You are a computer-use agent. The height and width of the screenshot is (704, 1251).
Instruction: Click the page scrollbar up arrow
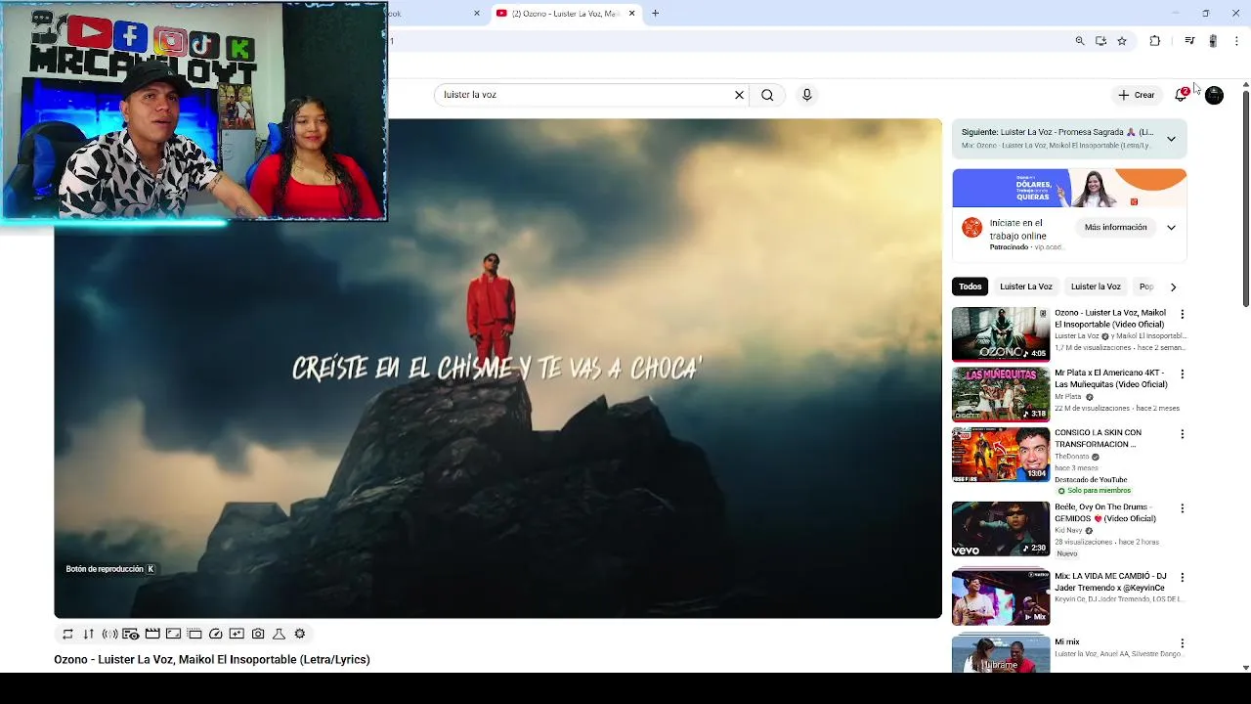point(1245,83)
